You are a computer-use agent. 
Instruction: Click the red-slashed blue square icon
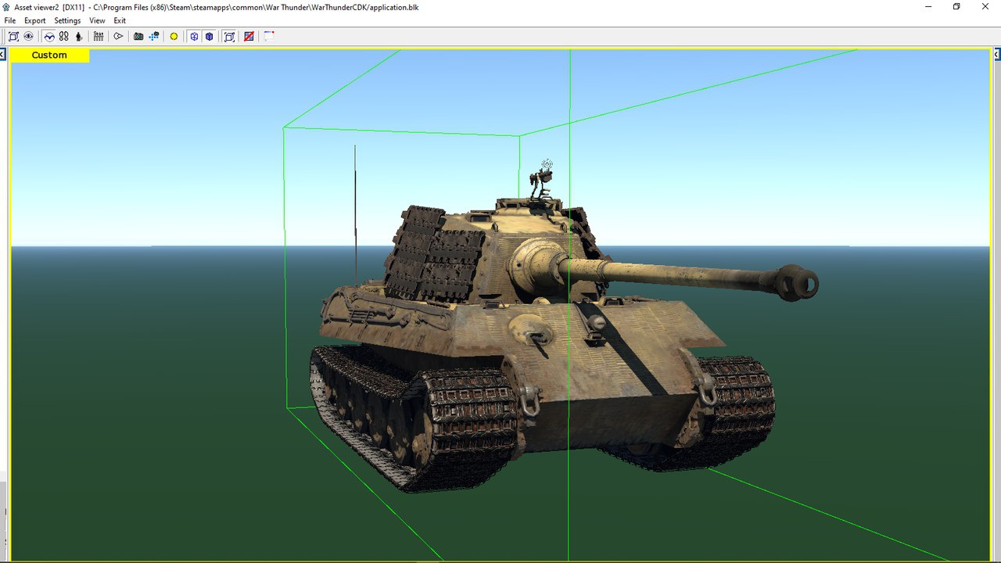pyautogui.click(x=249, y=37)
